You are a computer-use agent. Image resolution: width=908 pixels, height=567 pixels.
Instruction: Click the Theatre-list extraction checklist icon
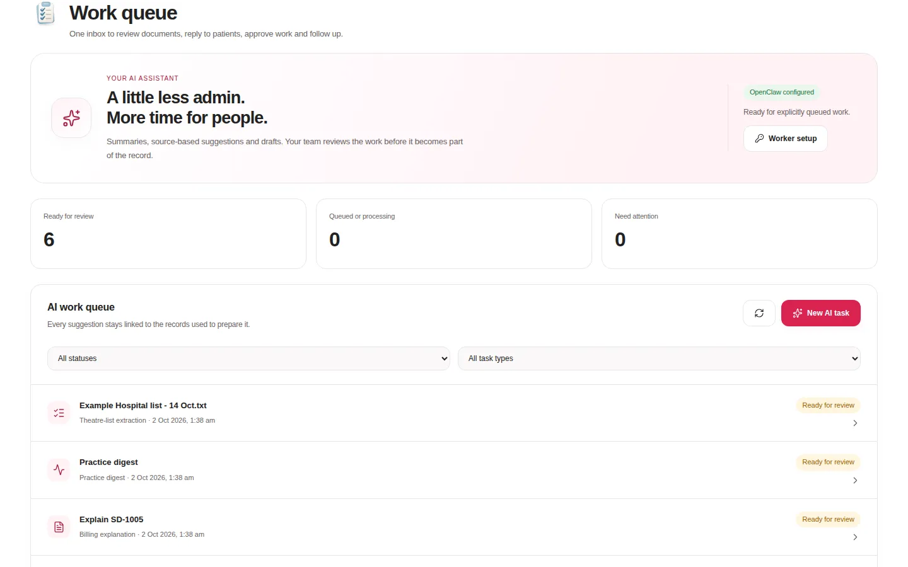(59, 413)
